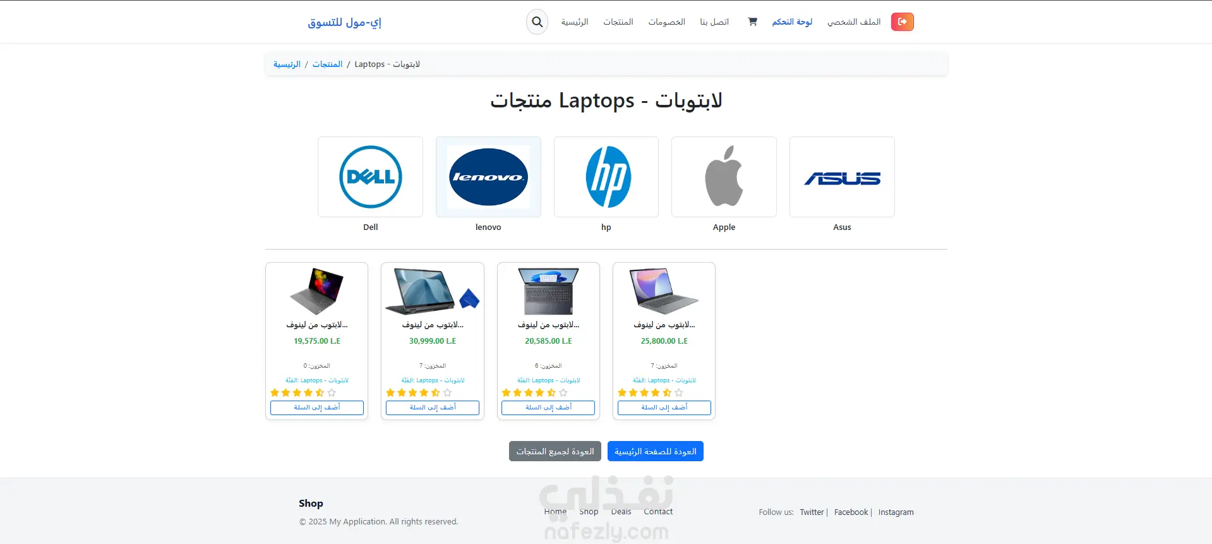The width and height of the screenshot is (1212, 544).
Task: Click العودة لجميع المنتجات grey button
Action: coord(555,451)
